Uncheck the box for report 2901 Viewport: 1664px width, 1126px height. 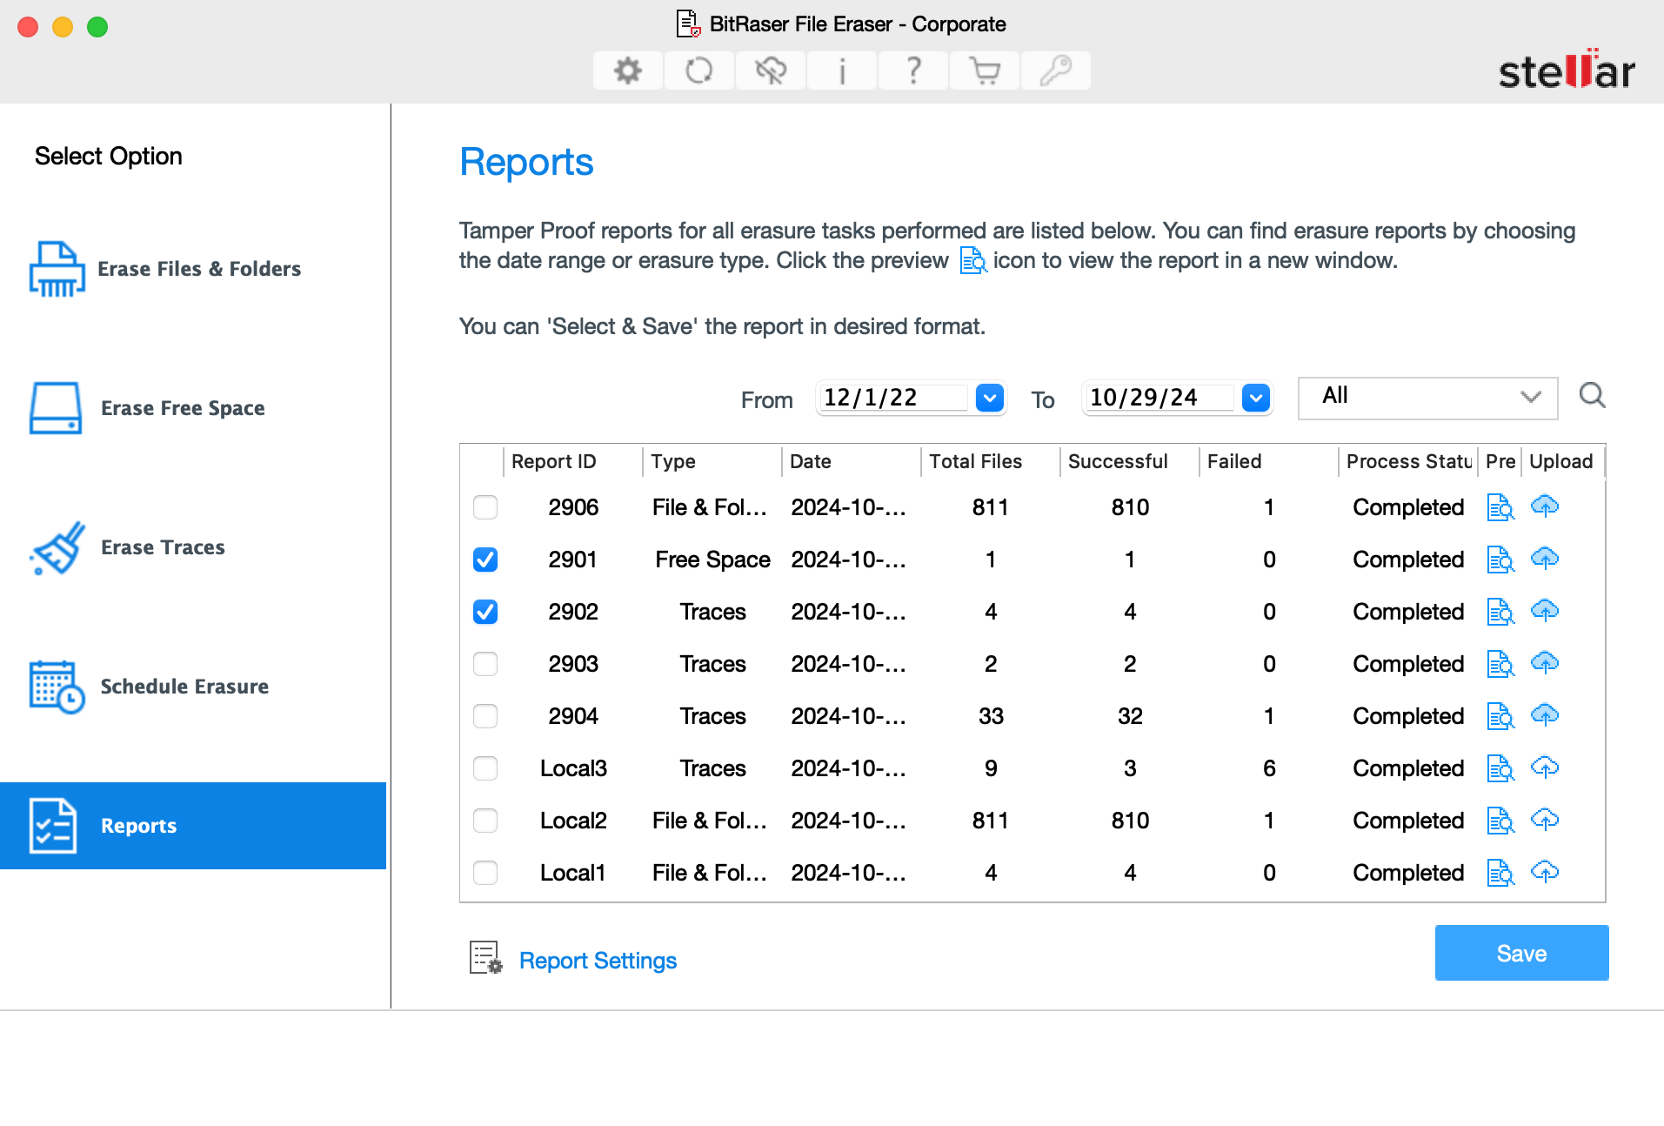(x=485, y=560)
